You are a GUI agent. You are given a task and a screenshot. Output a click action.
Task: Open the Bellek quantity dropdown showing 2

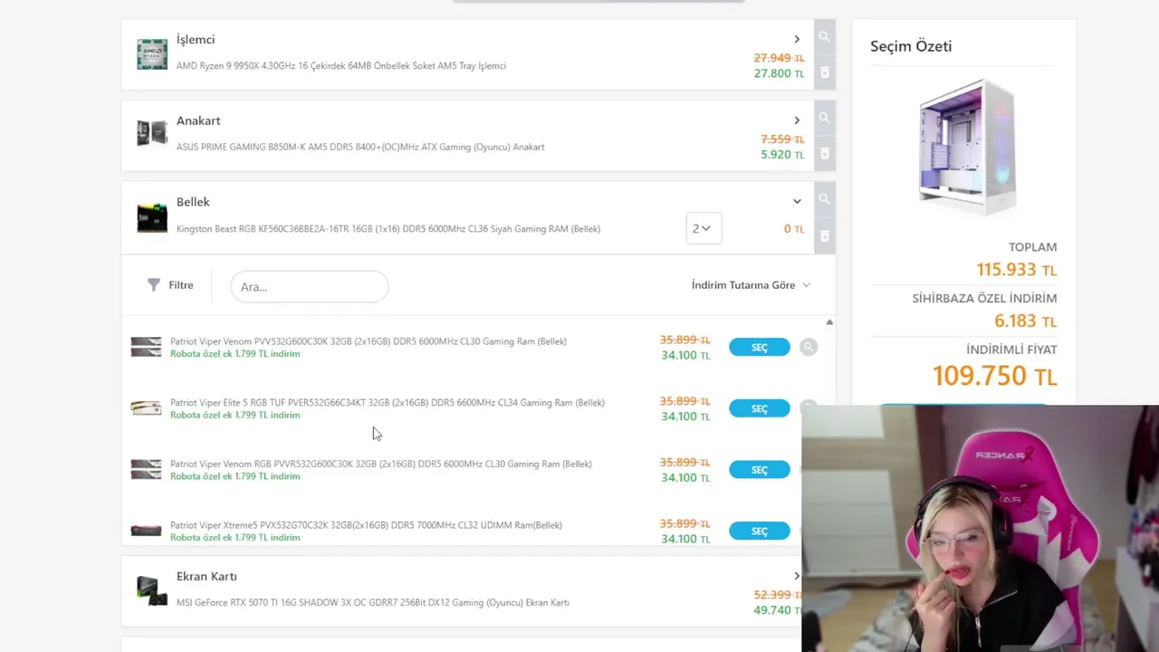[x=704, y=228]
